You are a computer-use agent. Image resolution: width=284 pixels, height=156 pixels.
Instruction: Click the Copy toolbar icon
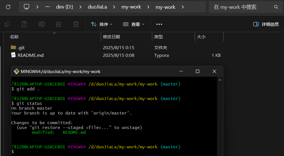click(7, 24)
